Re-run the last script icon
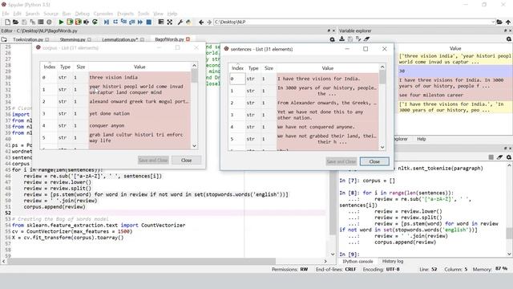Viewport: 513px width, 289px height. (95, 22)
